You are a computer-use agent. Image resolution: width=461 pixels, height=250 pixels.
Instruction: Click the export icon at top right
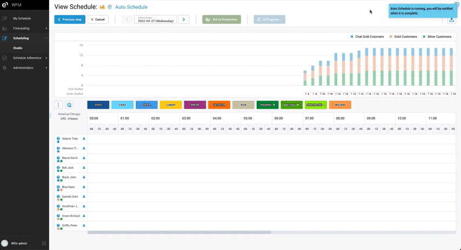point(452,20)
